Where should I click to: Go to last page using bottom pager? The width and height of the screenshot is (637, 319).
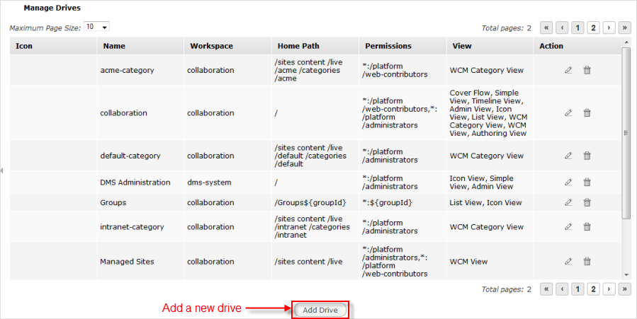coord(624,289)
